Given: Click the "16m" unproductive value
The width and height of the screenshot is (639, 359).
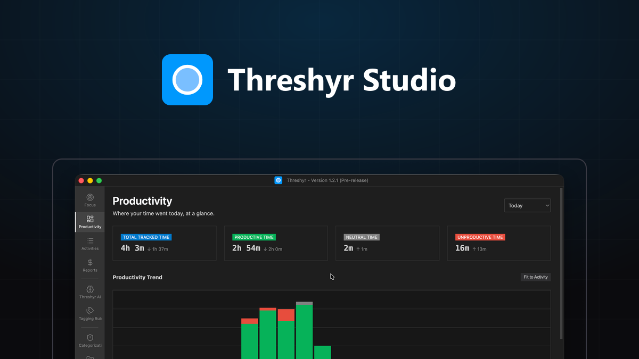Looking at the screenshot, I should tap(462, 248).
